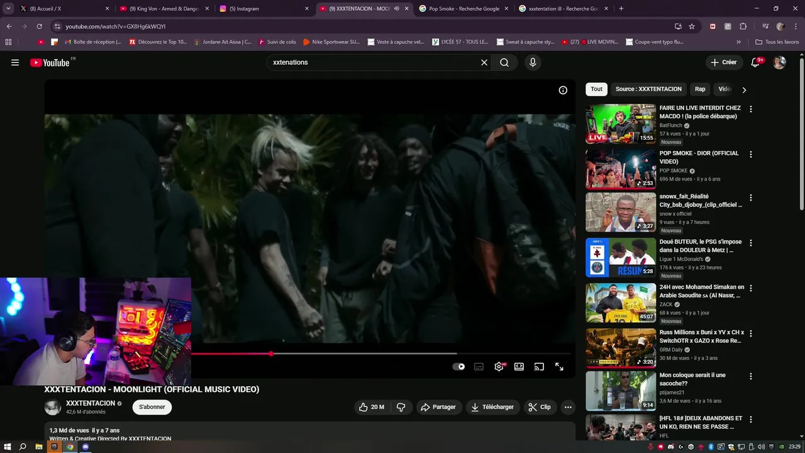Viewport: 805px width, 453px height.
Task: Subscribe with the S'abonner button
Action: click(x=152, y=407)
